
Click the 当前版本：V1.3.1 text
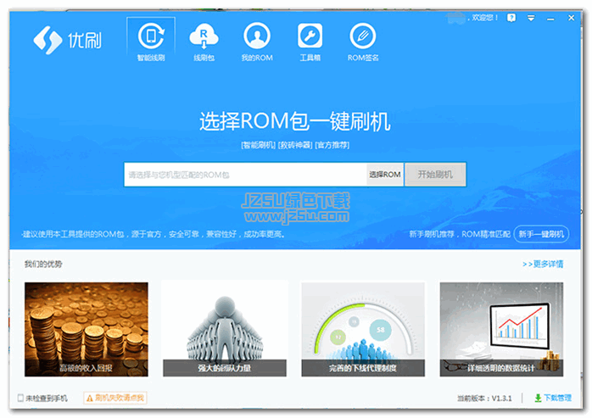coord(484,398)
